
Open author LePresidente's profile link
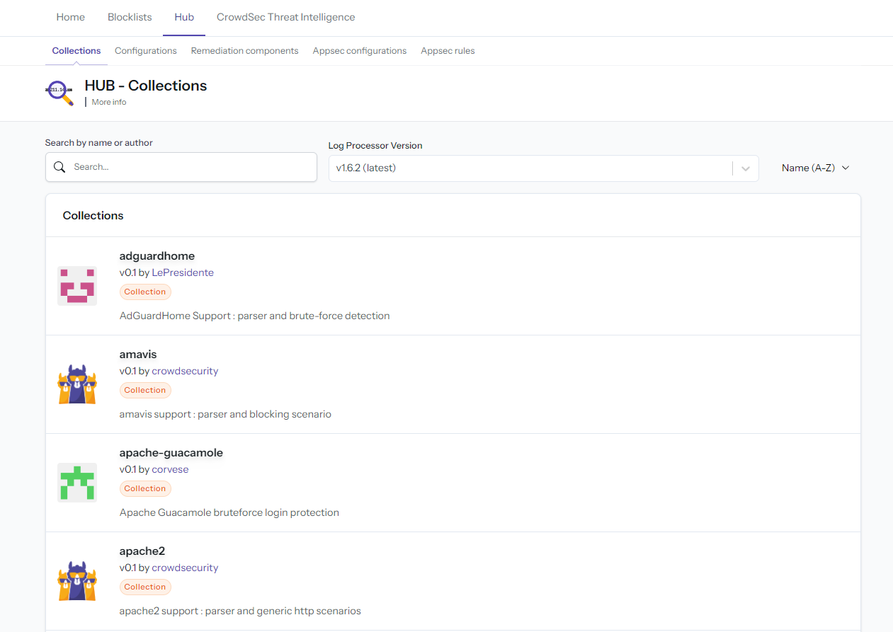(183, 272)
